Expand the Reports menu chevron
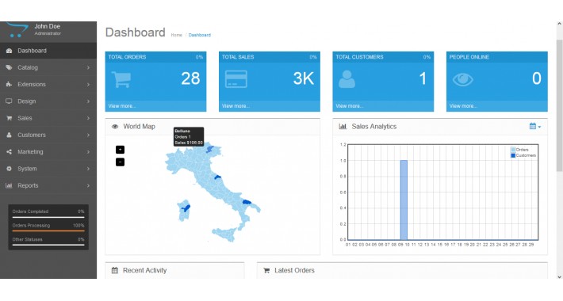Image resolution: width=563 pixels, height=301 pixels. click(88, 185)
